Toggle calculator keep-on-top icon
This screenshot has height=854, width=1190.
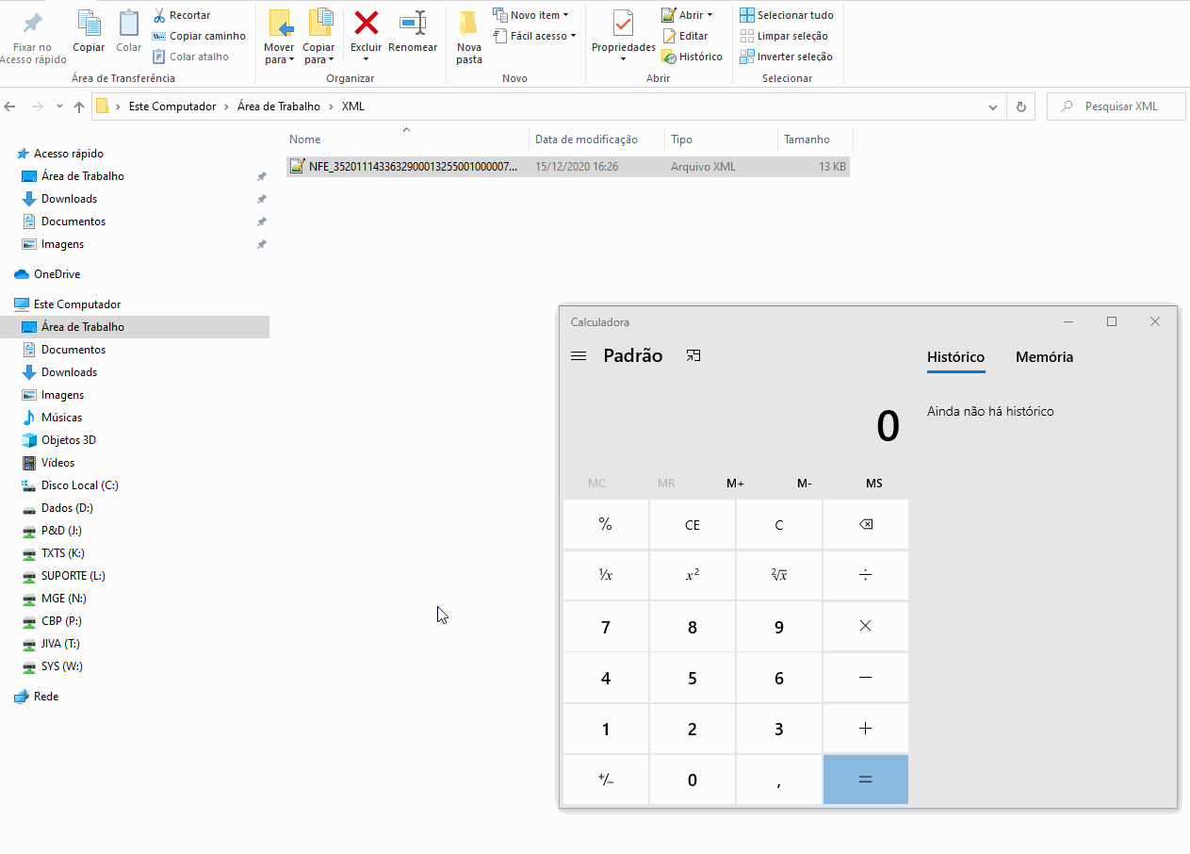pyautogui.click(x=693, y=355)
